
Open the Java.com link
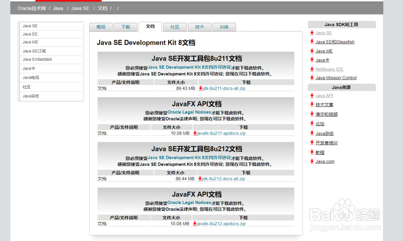[325, 161]
